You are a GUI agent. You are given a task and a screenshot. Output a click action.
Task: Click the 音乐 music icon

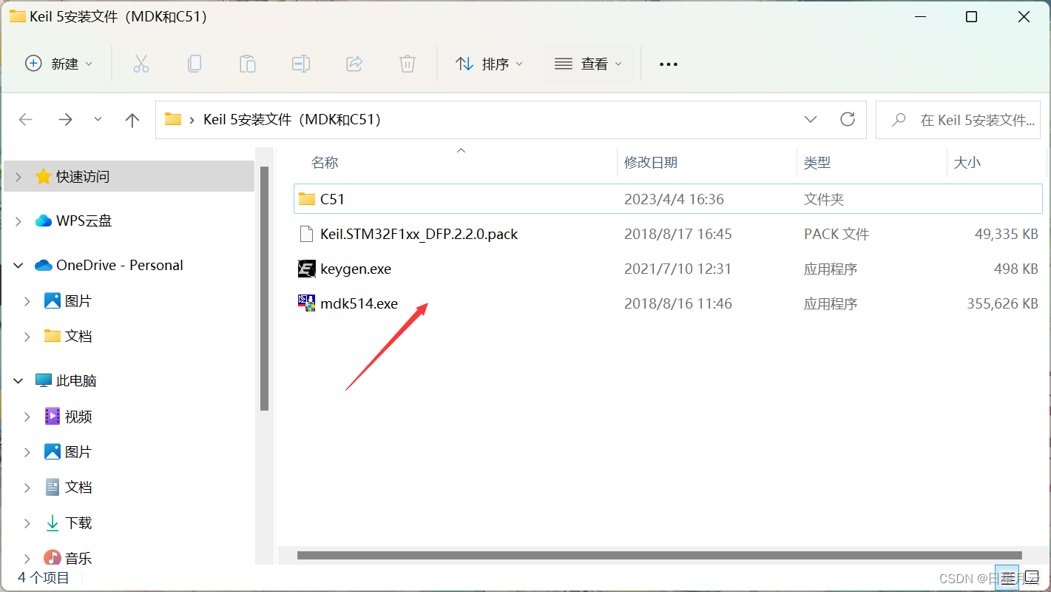[x=53, y=557]
